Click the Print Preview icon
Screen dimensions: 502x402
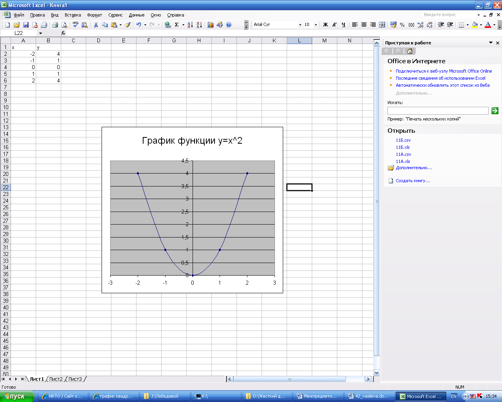click(64, 25)
